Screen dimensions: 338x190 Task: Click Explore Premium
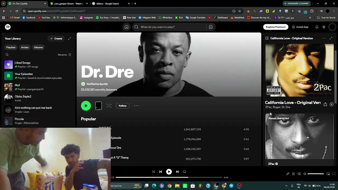click(276, 27)
